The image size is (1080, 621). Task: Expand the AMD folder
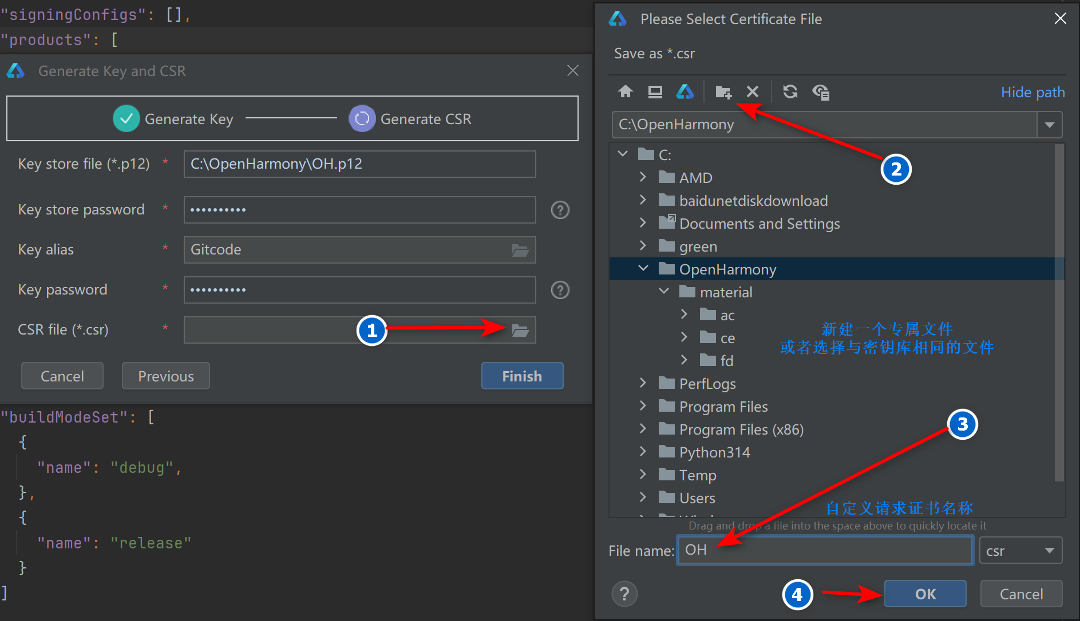click(643, 177)
